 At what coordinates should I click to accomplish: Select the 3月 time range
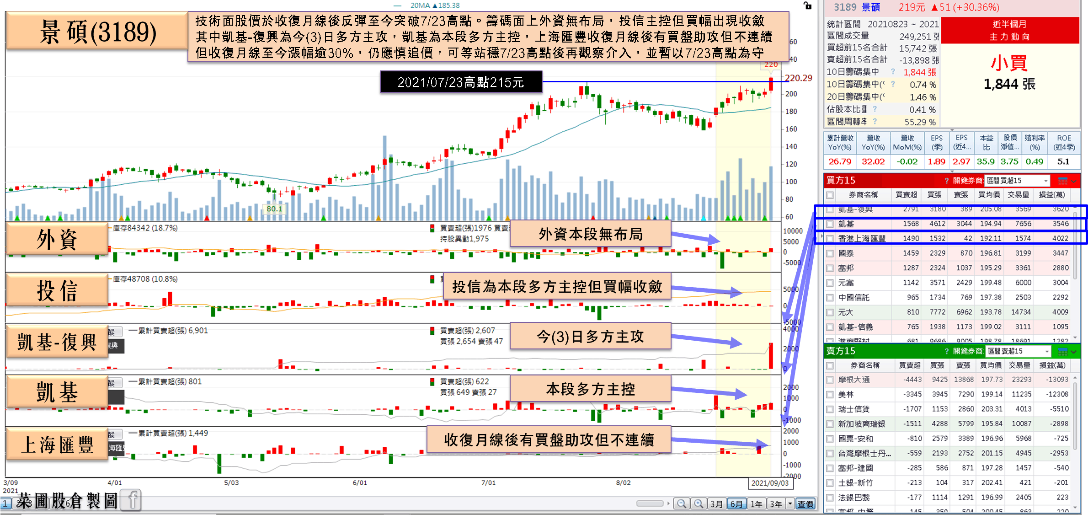[x=717, y=504]
